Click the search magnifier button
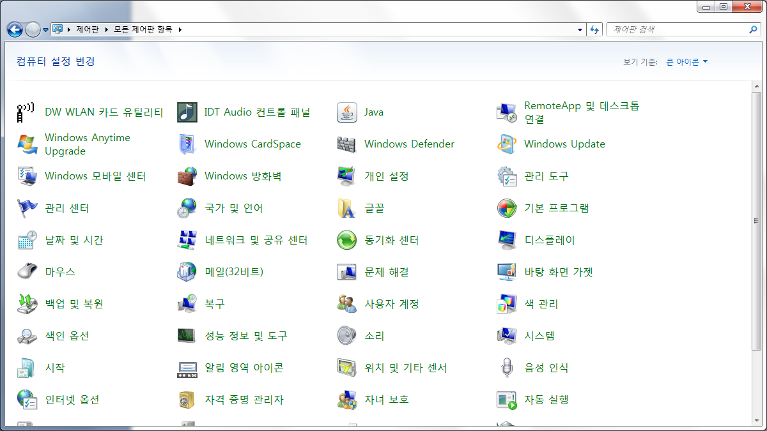The width and height of the screenshot is (767, 431). tap(753, 29)
